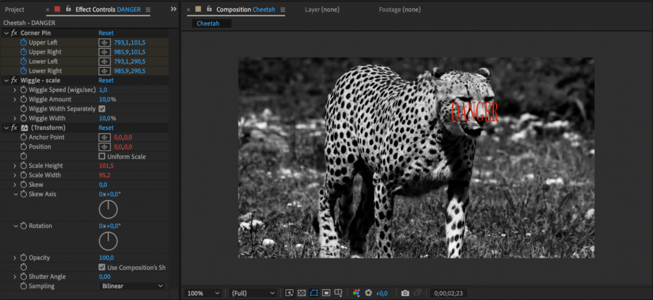653x300 pixels.
Task: Click the Fast Previews icon
Action: pyautogui.click(x=290, y=293)
